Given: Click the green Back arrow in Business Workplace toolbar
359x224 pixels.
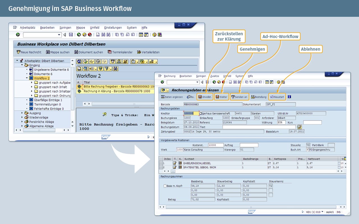Looking at the screenshot, I should (79, 35).
